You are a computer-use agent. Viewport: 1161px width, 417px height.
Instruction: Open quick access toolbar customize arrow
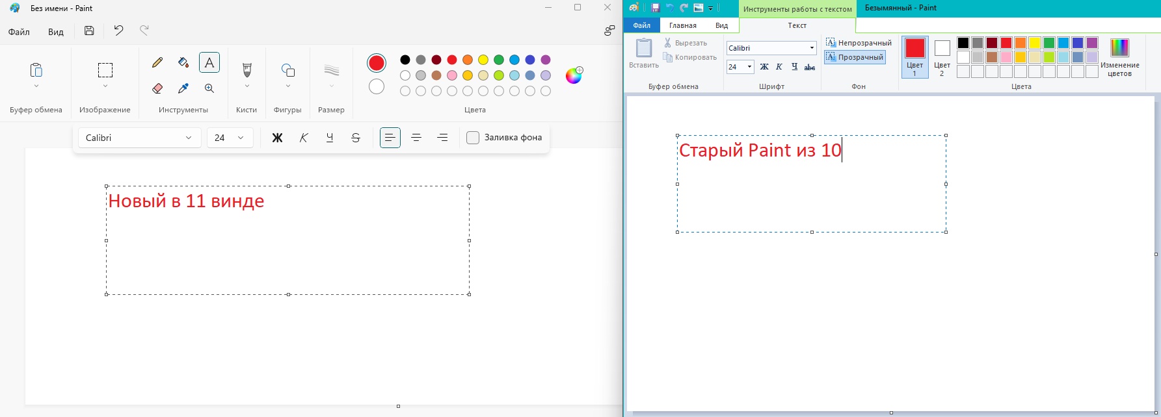711,8
